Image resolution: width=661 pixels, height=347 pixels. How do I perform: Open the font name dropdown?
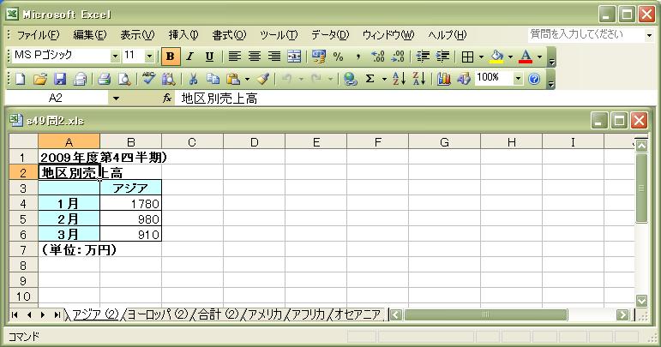[x=115, y=56]
